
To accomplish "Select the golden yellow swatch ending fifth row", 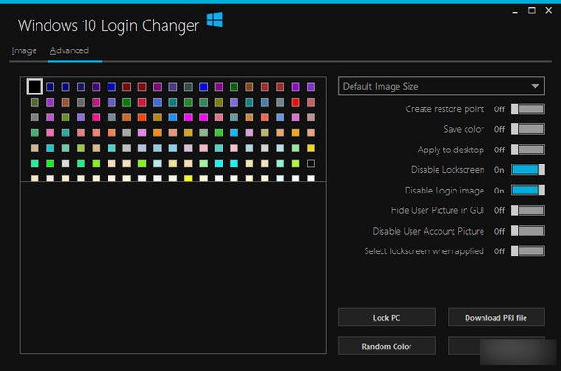I will tap(310, 148).
